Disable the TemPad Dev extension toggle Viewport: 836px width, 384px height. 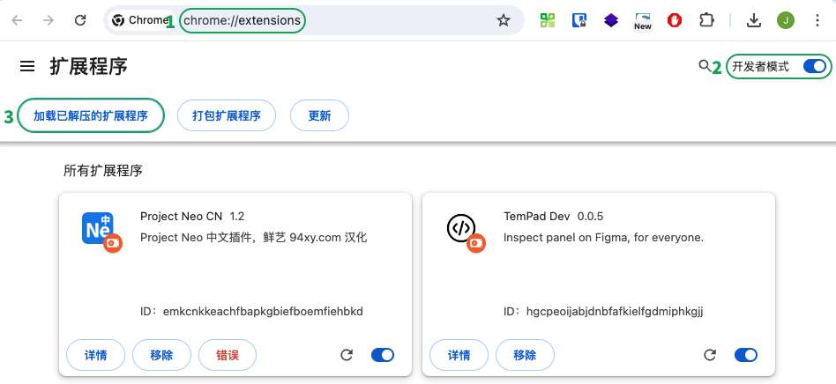(x=746, y=355)
